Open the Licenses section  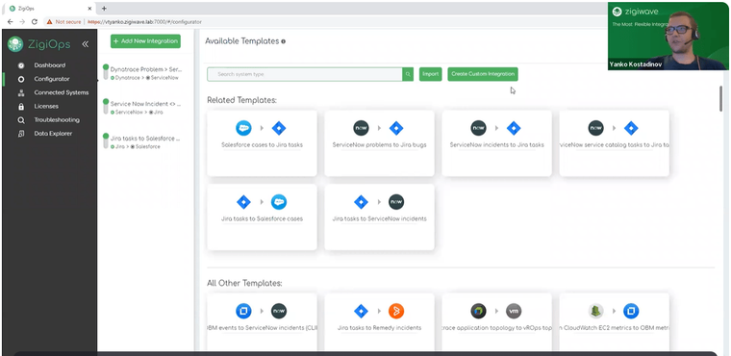(x=46, y=106)
